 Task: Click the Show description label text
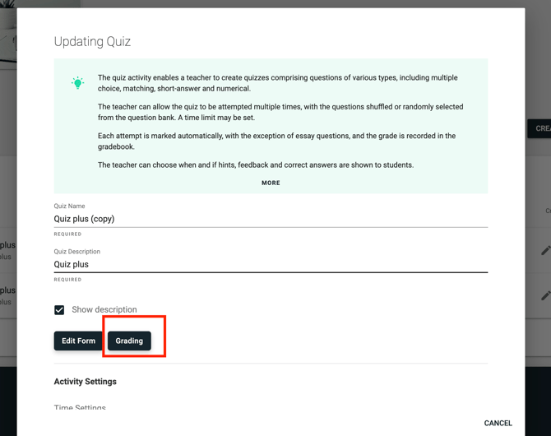[x=104, y=309]
